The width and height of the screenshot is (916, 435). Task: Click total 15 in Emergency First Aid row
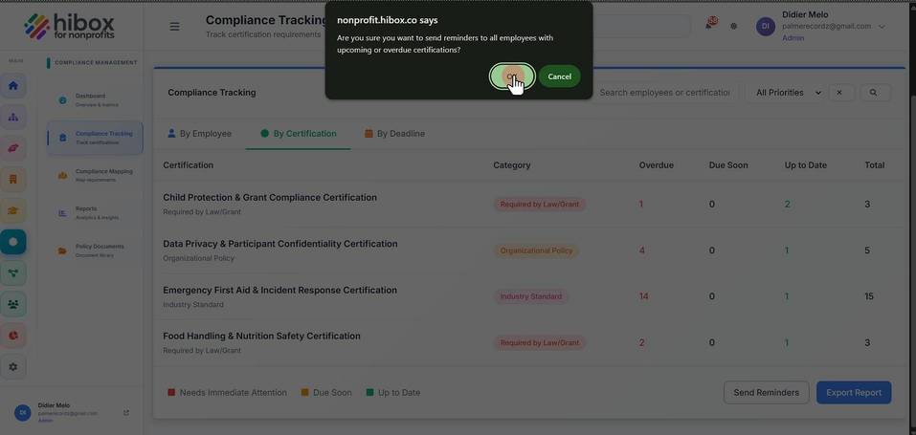click(x=869, y=296)
